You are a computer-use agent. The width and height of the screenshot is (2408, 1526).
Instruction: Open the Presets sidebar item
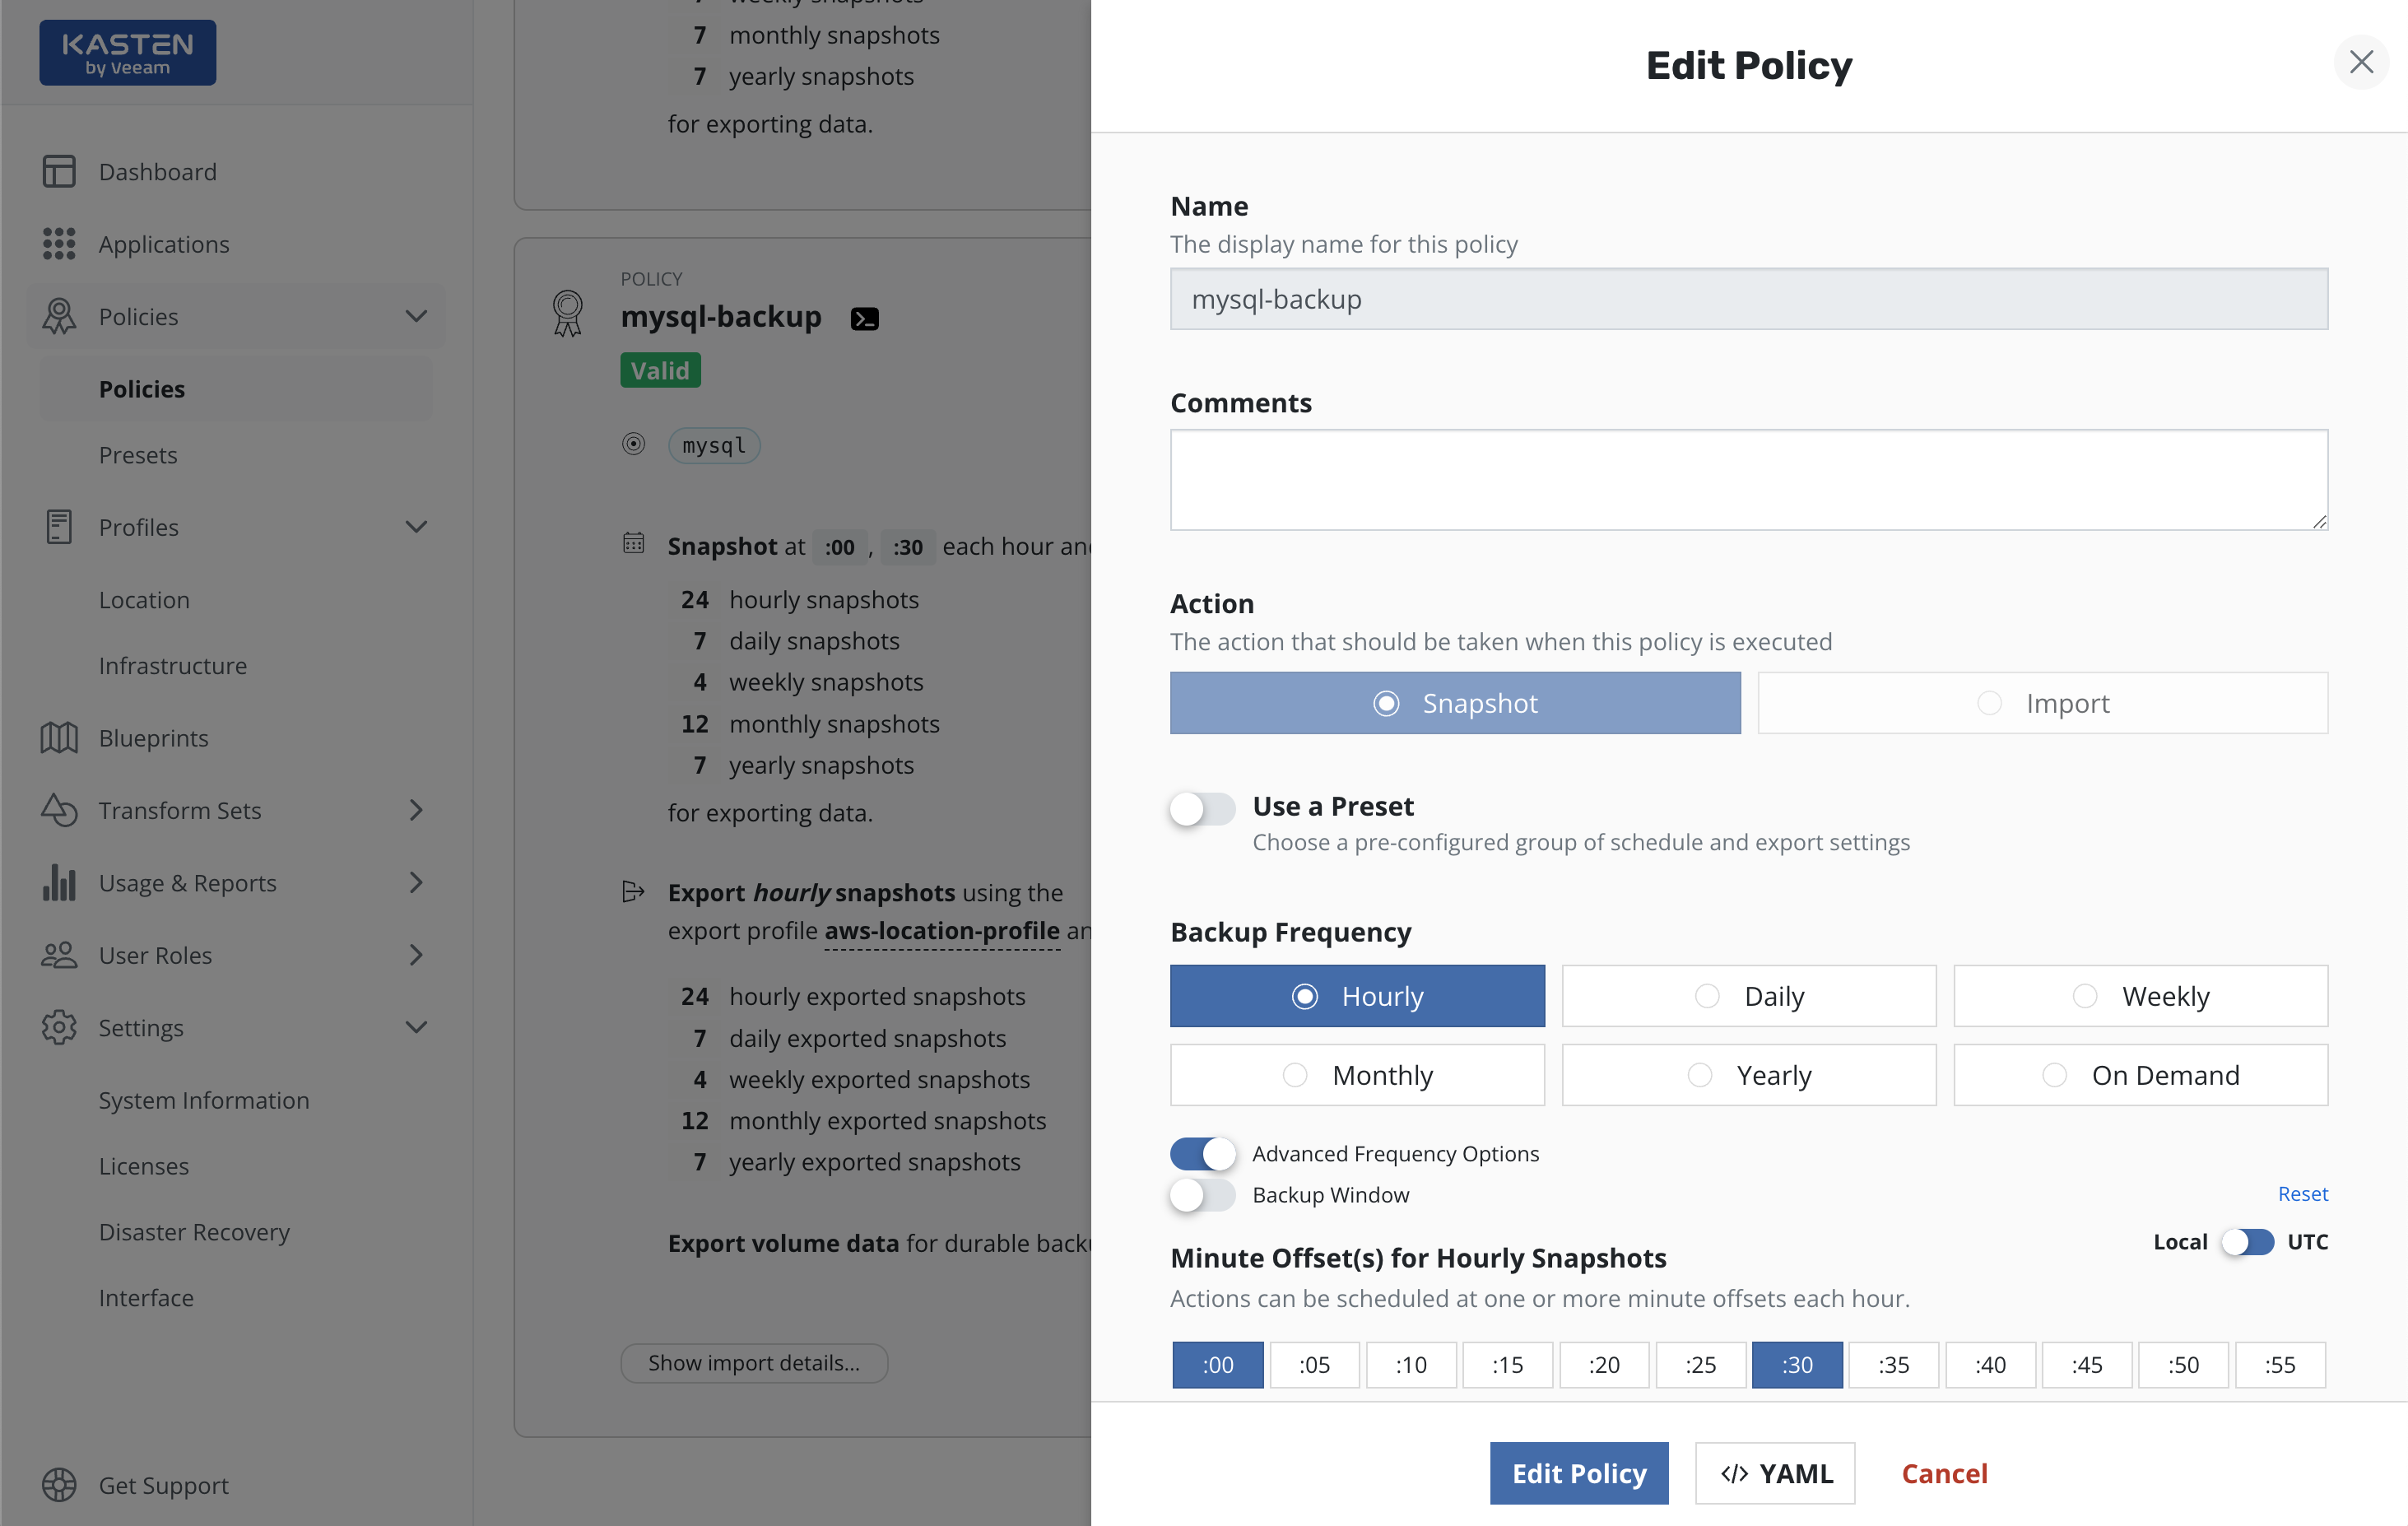pos(138,455)
